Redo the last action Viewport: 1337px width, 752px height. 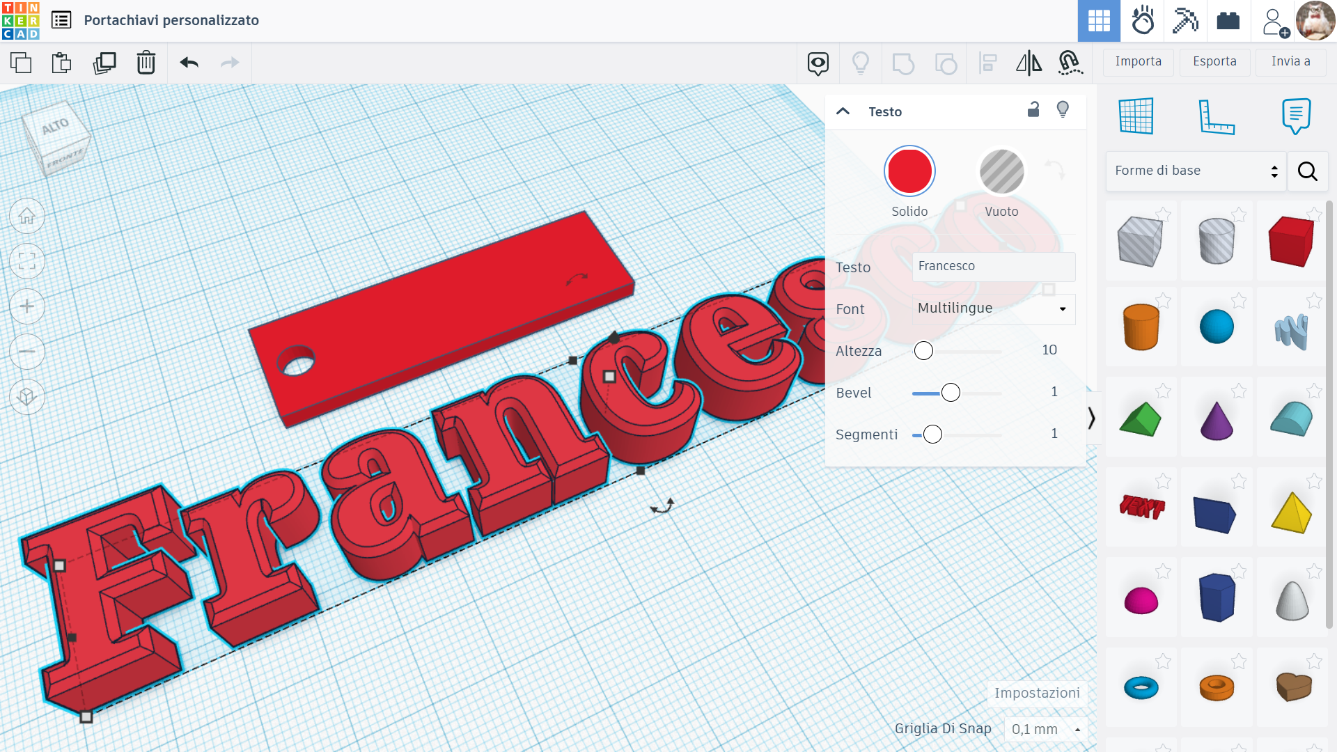(x=230, y=63)
